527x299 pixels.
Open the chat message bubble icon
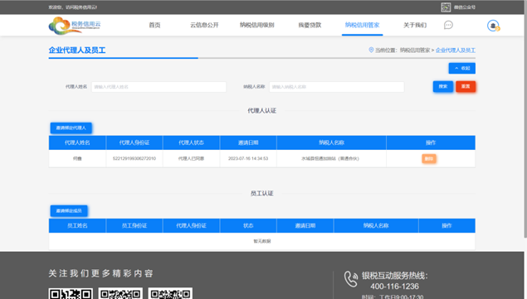(448, 25)
